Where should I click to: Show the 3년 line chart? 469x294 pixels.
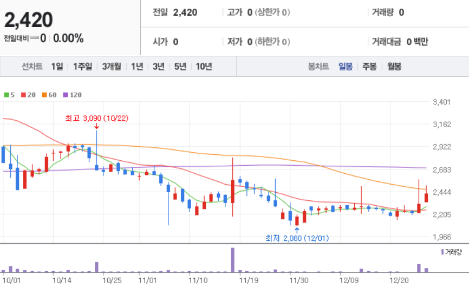click(x=159, y=67)
